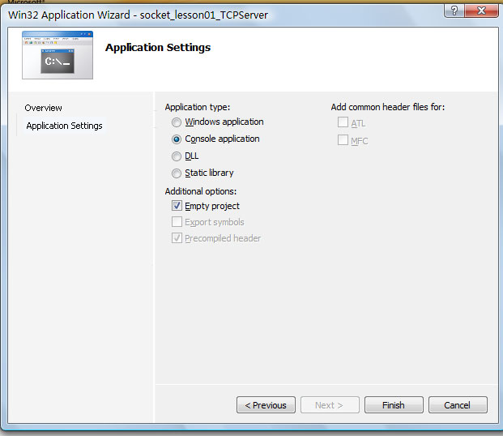This screenshot has width=503, height=436.
Task: Click the wizard title bar text
Action: pyautogui.click(x=138, y=15)
